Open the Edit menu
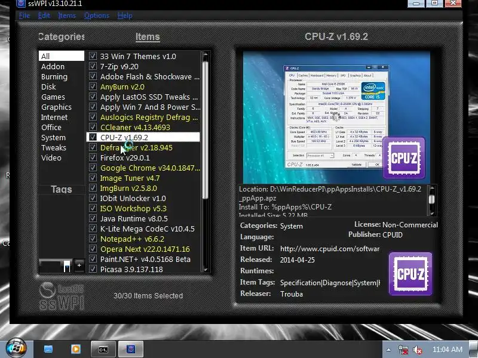The width and height of the screenshot is (478, 358). (44, 16)
